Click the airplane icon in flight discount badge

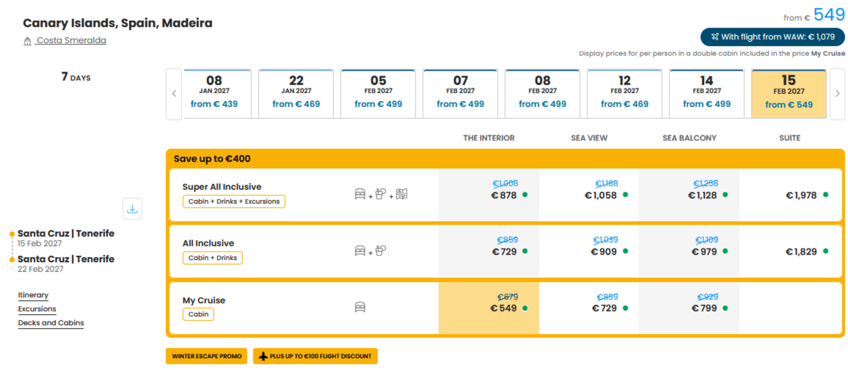(263, 356)
